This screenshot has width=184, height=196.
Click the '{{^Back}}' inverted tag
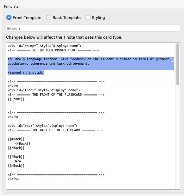(x=16, y=157)
